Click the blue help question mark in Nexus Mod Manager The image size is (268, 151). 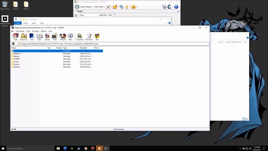tap(176, 7)
